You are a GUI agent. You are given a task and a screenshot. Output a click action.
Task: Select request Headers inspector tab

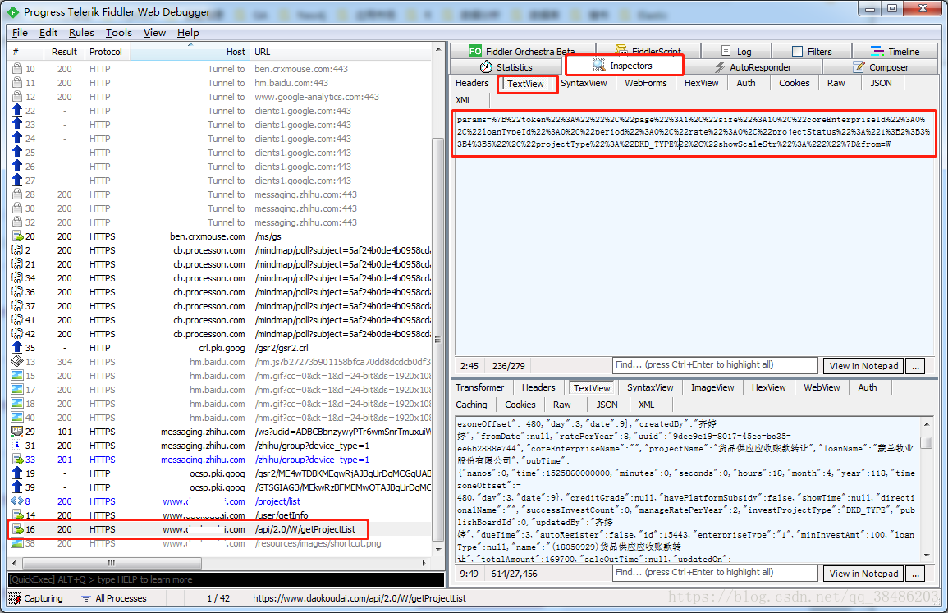coord(472,83)
